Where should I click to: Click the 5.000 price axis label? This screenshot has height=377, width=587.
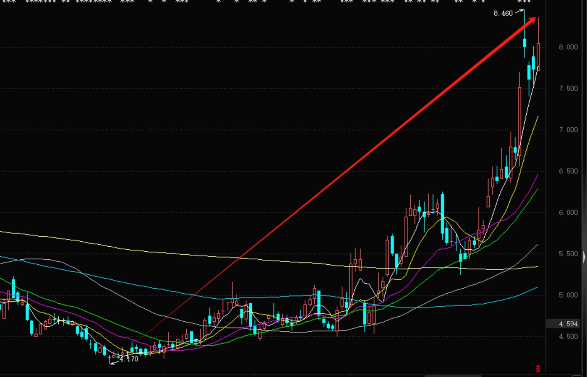click(568, 295)
